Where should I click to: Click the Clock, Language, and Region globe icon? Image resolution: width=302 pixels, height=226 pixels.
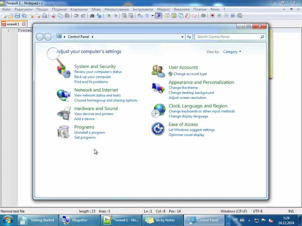point(158,111)
